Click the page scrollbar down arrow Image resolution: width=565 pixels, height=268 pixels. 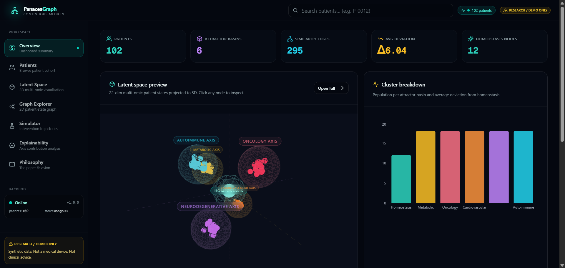[562, 265]
